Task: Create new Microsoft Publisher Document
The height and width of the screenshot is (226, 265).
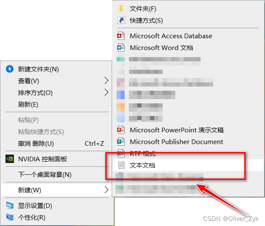Action: [x=188, y=142]
